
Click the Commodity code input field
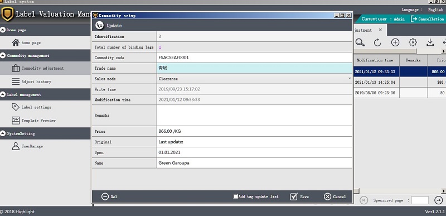(255, 57)
